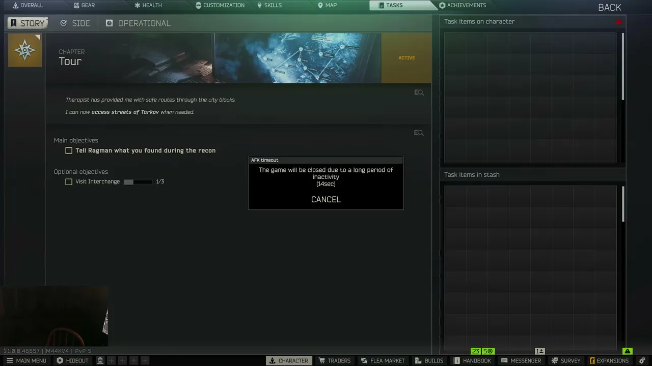Click the Back button
This screenshot has width=652, height=366.
pos(609,8)
